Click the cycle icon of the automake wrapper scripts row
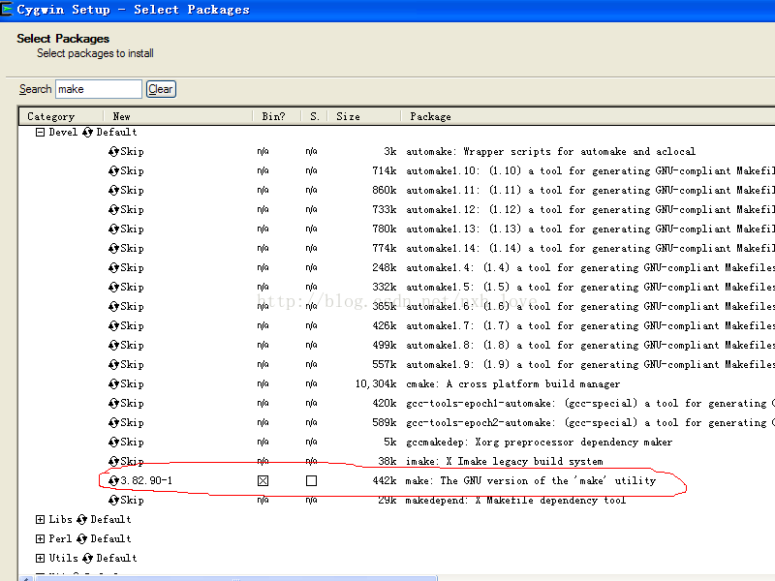 pyautogui.click(x=113, y=152)
